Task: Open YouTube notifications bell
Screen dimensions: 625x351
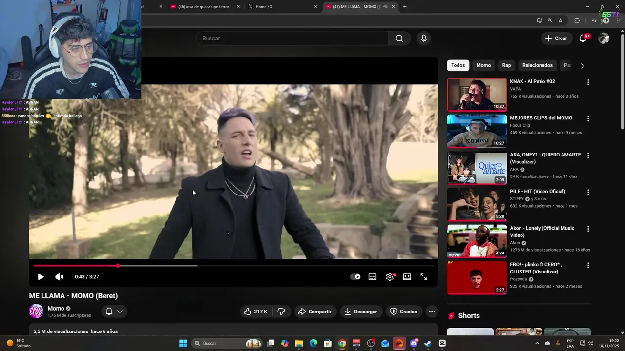Action: coord(583,39)
